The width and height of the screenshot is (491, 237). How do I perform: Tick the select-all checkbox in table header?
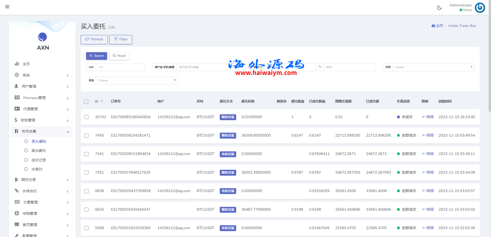tap(86, 101)
